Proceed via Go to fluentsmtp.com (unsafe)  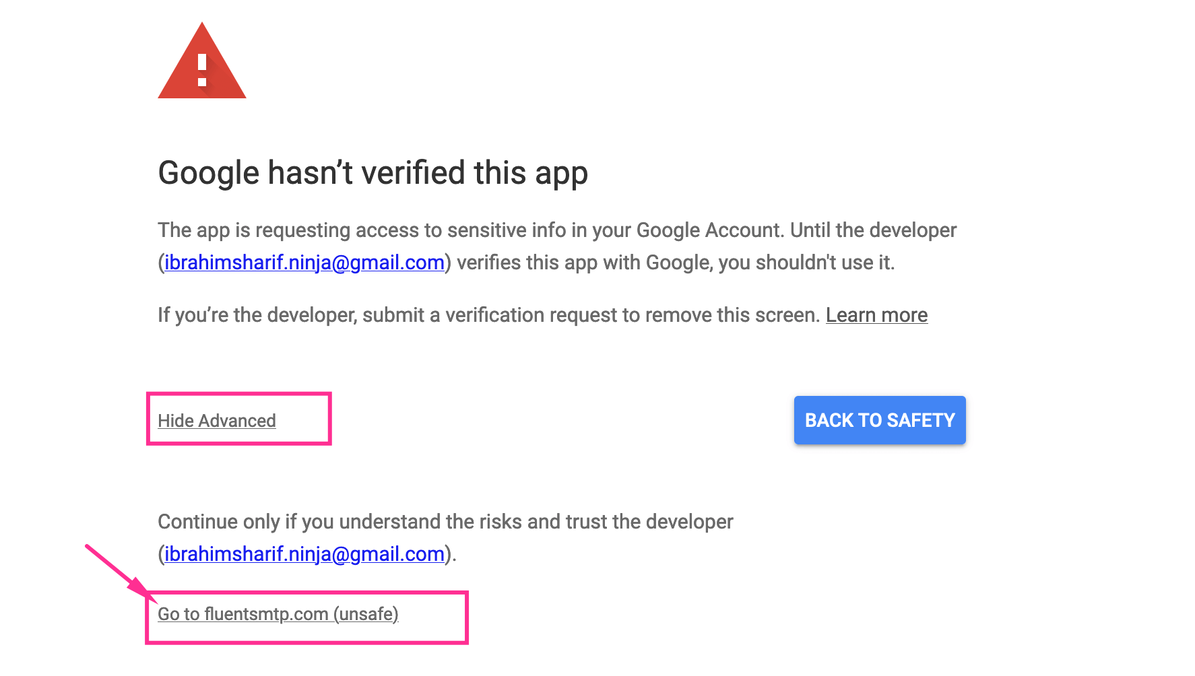(278, 614)
